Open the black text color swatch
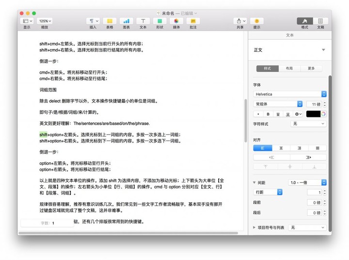 pyautogui.click(x=313, y=114)
